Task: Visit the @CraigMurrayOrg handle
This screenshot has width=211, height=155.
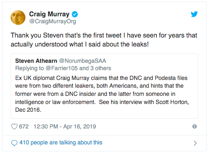Action: (x=53, y=21)
